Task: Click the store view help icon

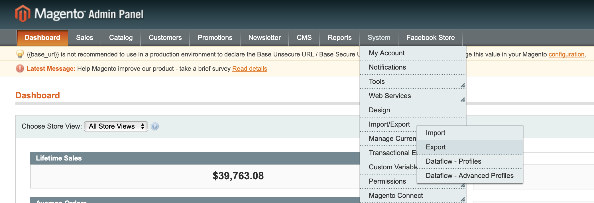Action: tap(155, 126)
